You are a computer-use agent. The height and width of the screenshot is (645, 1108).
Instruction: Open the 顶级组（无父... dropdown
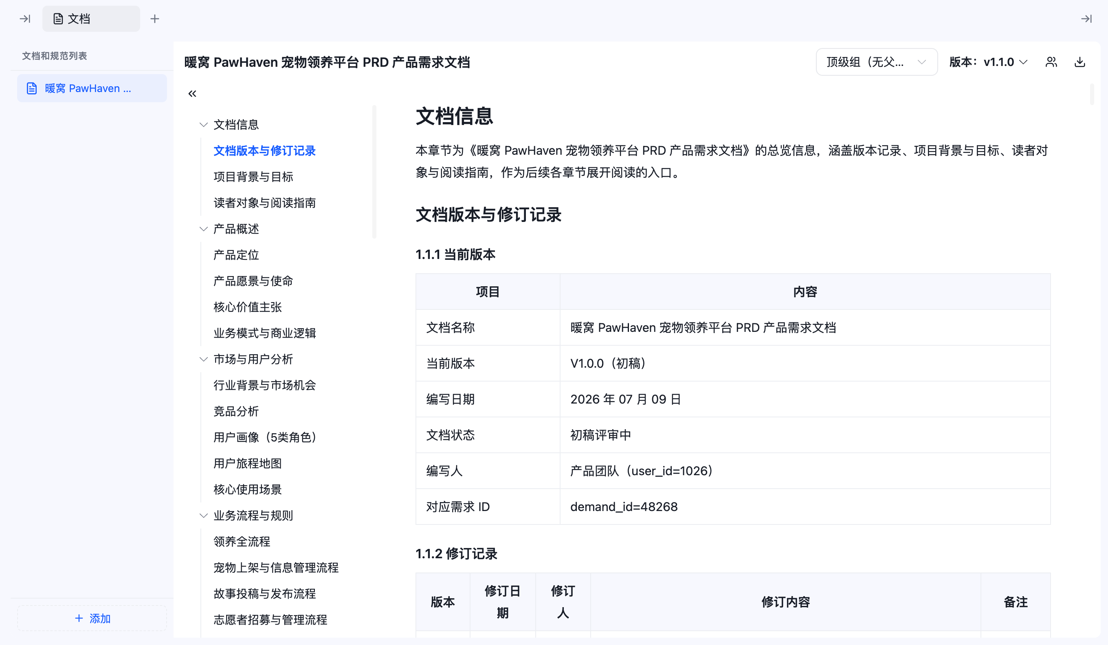tap(877, 62)
